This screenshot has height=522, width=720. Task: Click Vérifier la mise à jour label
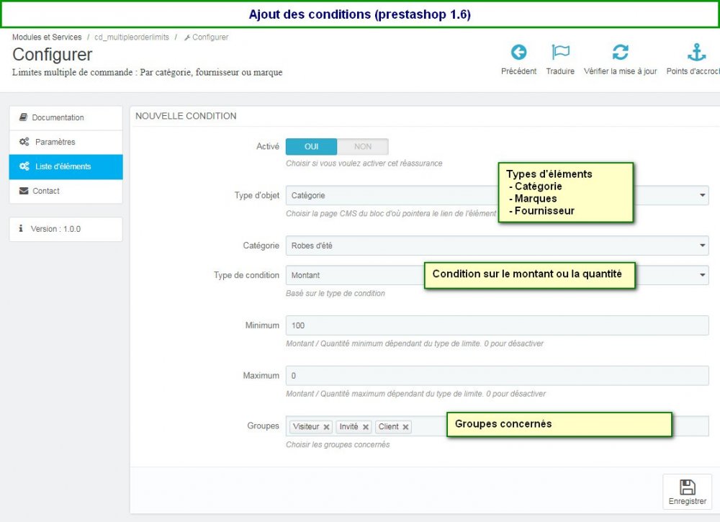coord(620,71)
